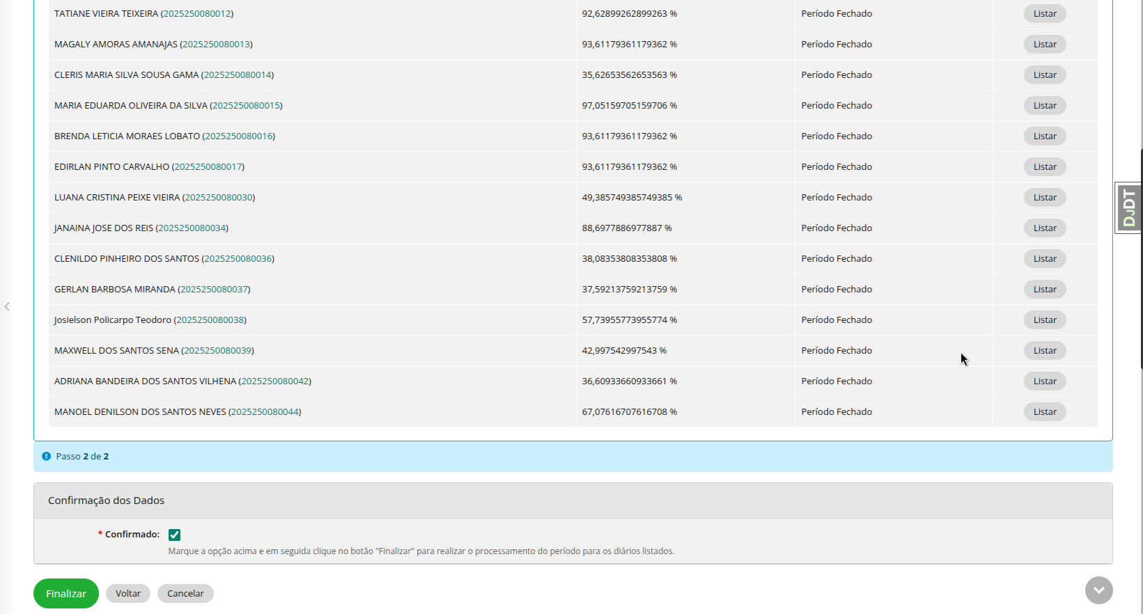Open enrollment link 2025250080042
Screen dimensions: 1143x614
point(275,381)
